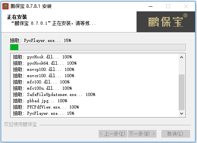Viewport: 197px width, 143px height.
Task: Click the 下一步(N) next button
Action: (142, 134)
